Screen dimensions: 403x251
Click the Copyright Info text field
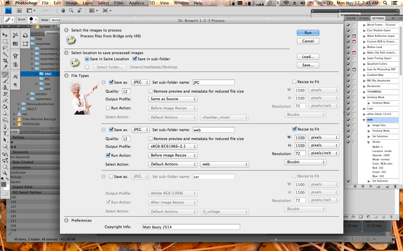(191, 227)
